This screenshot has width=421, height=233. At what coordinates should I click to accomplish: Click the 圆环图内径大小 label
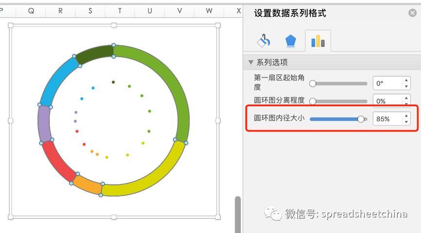(279, 118)
